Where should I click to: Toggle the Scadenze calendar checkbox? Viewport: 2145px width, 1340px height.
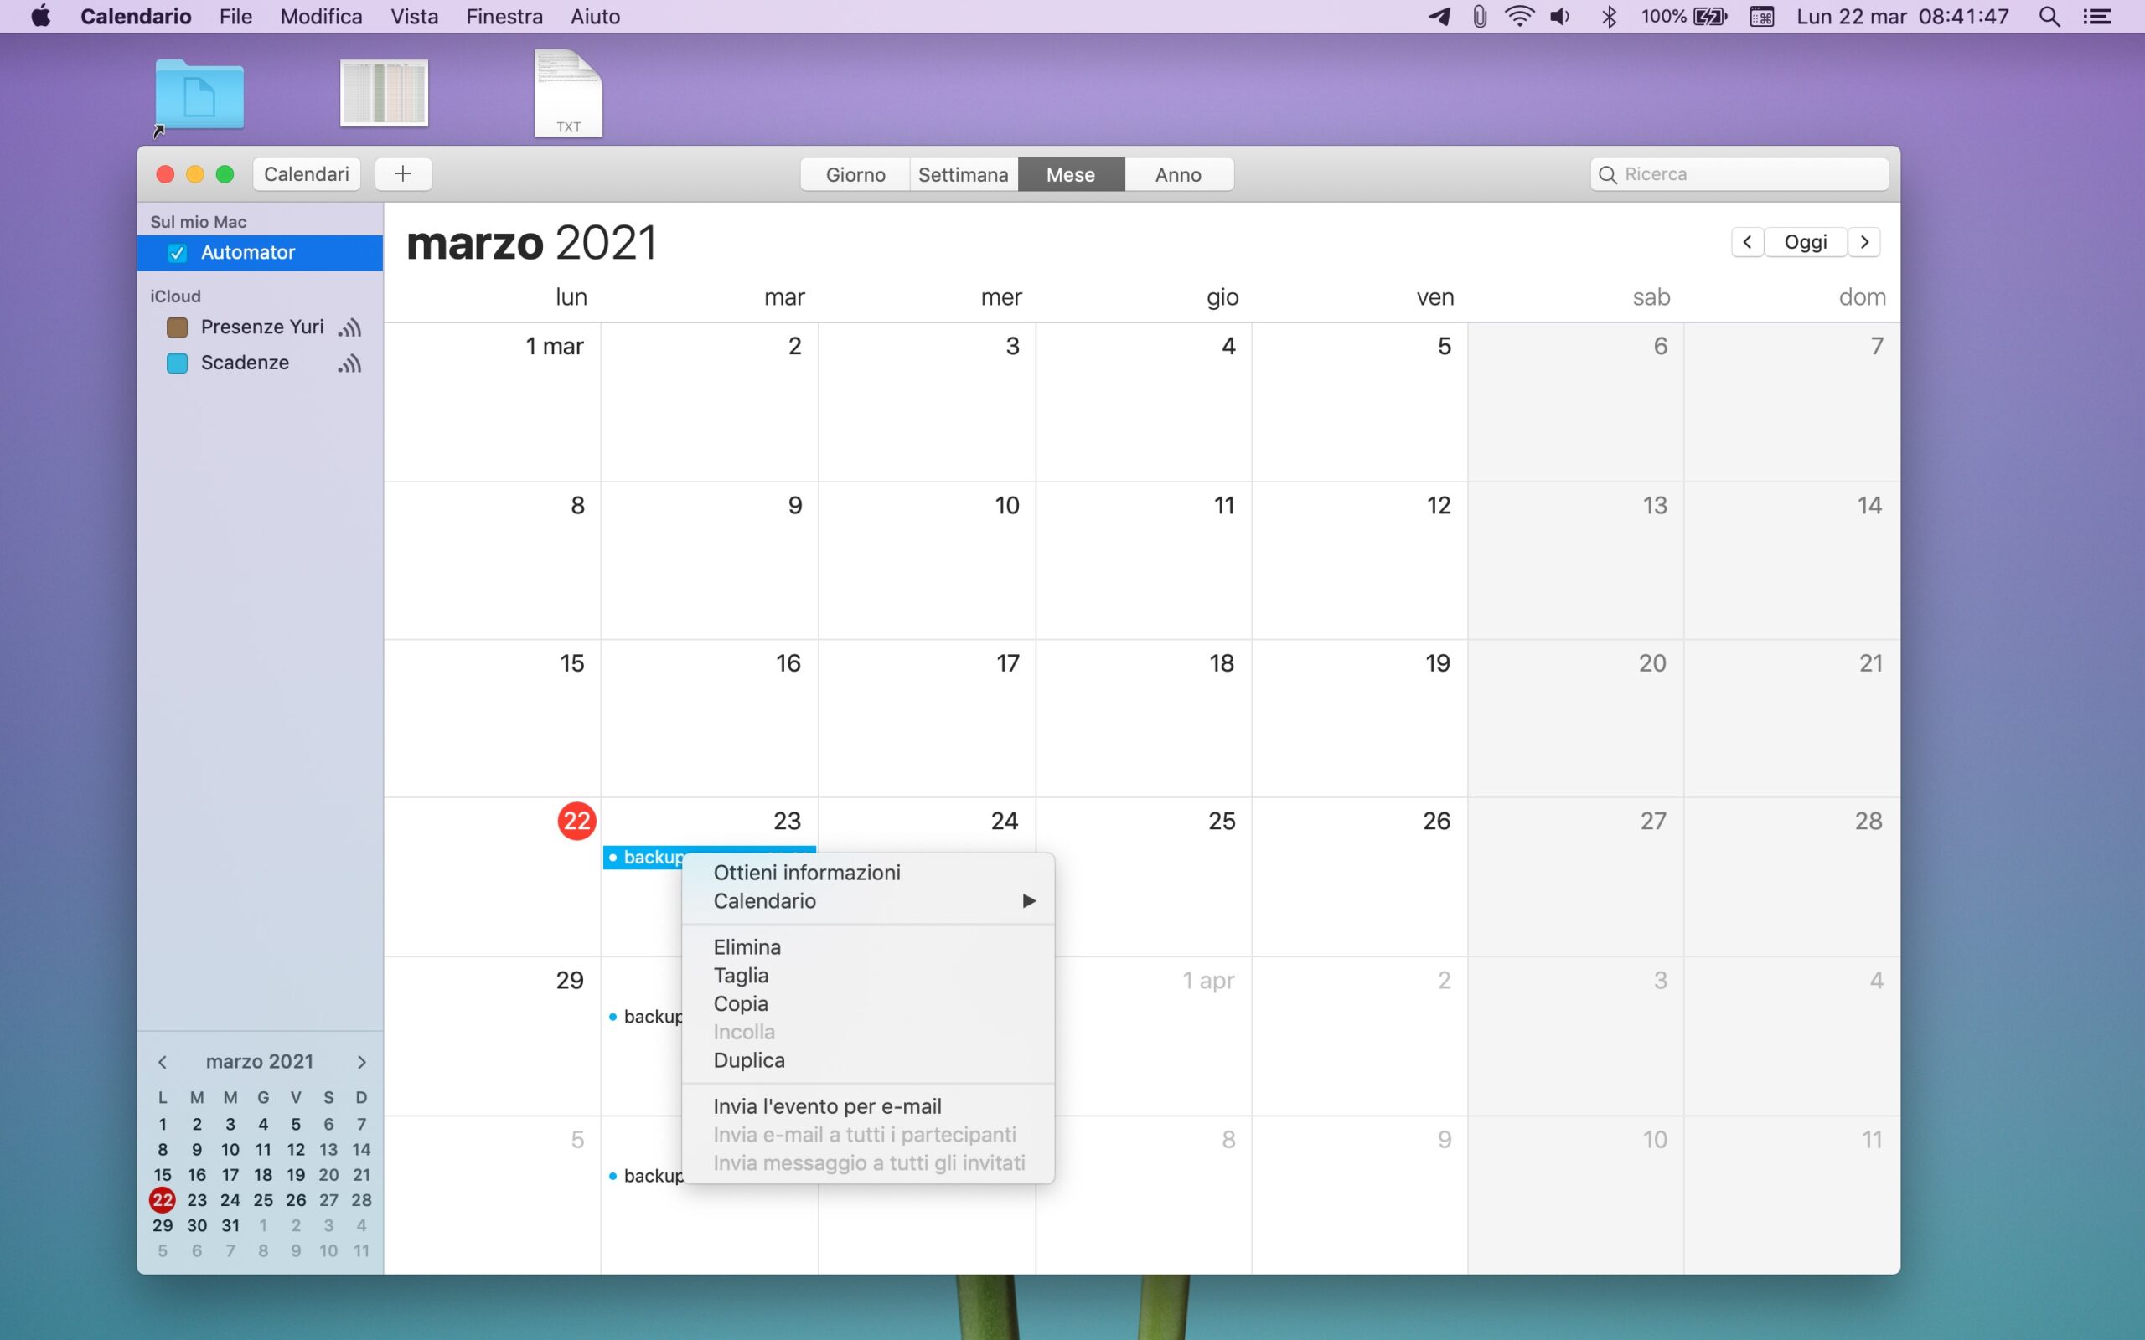click(x=178, y=363)
